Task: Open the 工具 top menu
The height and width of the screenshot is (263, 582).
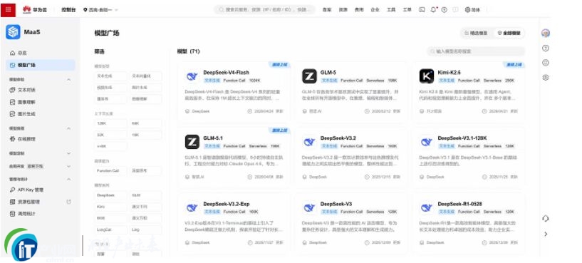Action: [391, 10]
